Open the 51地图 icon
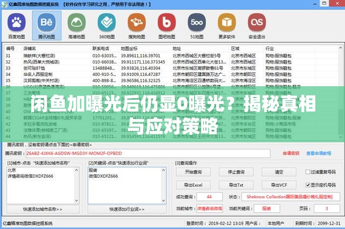The width and height of the screenshot is (345, 229). point(197,26)
